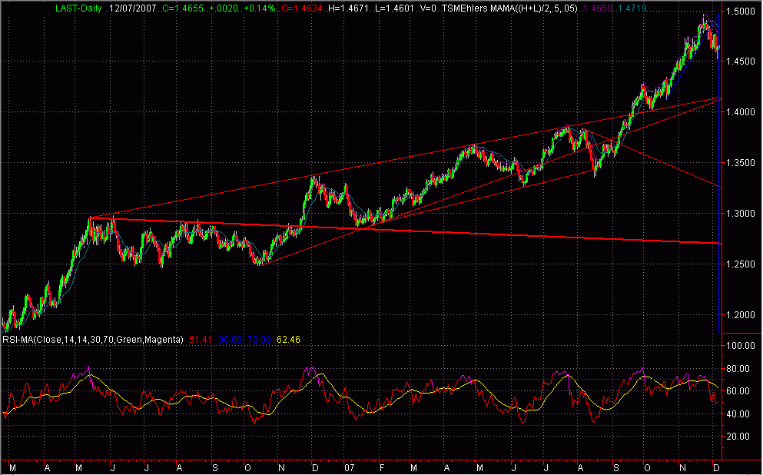Click the yellow 62.46 RSI-MA value

[x=288, y=339]
